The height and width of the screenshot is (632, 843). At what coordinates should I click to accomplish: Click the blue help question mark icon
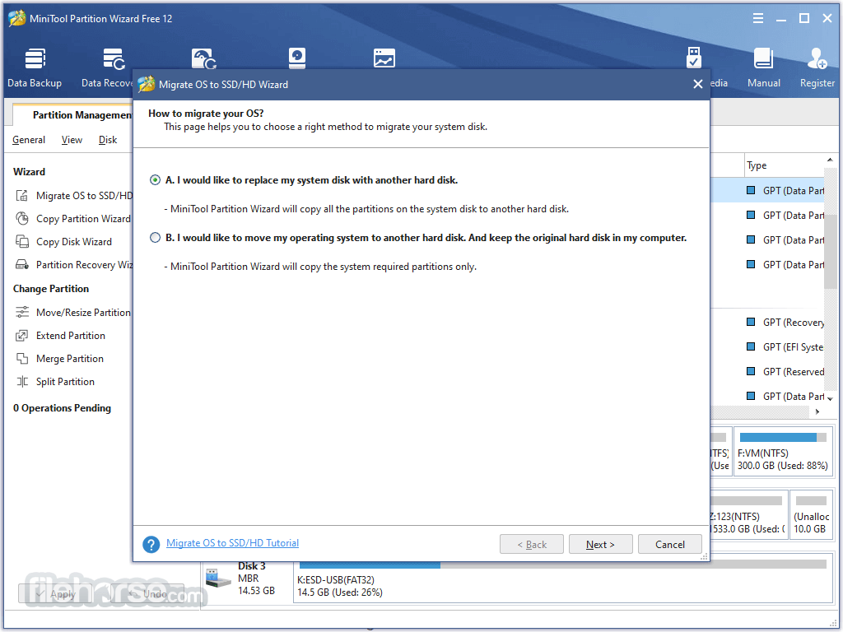coord(151,545)
